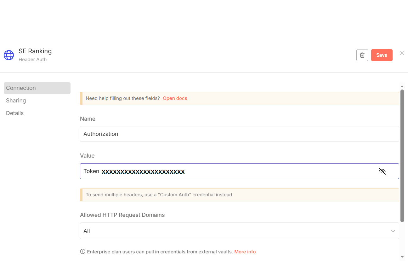Image resolution: width=408 pixels, height=266 pixels.
Task: Click the chevron arrow of the domains dropdown
Action: (393, 231)
